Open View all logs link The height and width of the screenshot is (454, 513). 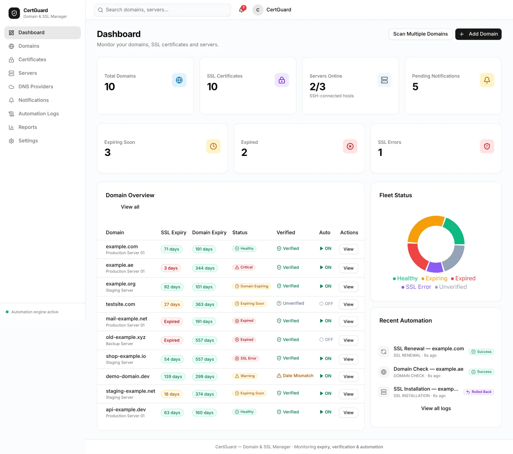(x=436, y=408)
